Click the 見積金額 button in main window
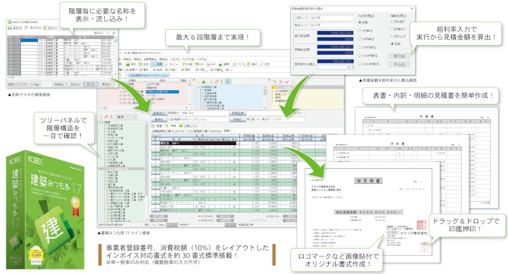Viewport: 508px width, 274px height. click(x=237, y=113)
